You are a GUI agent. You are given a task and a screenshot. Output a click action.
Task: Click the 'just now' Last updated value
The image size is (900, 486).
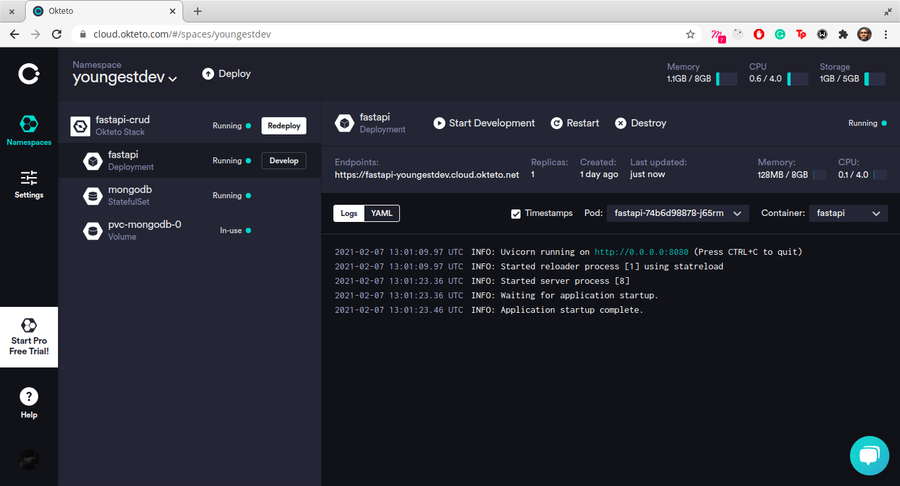click(648, 175)
